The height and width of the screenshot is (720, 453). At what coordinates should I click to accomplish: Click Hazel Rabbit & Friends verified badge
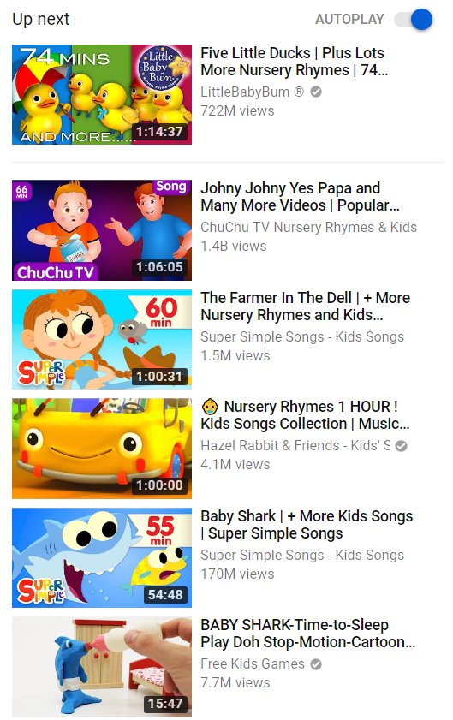click(401, 446)
